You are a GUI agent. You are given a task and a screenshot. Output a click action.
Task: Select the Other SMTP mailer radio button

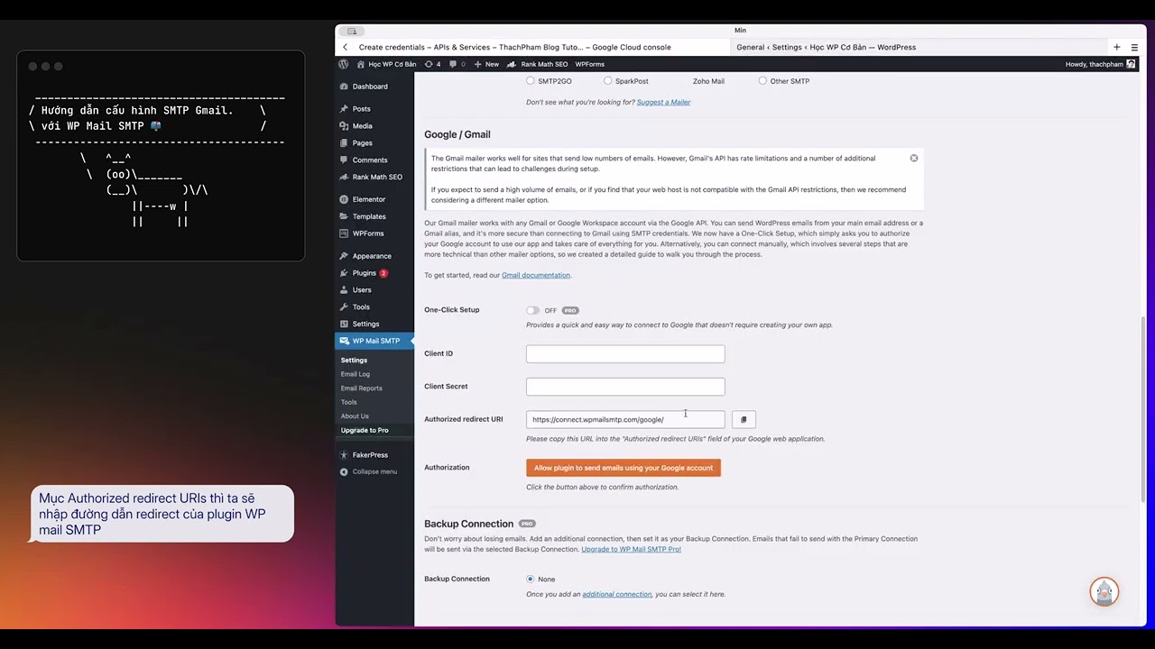762,81
